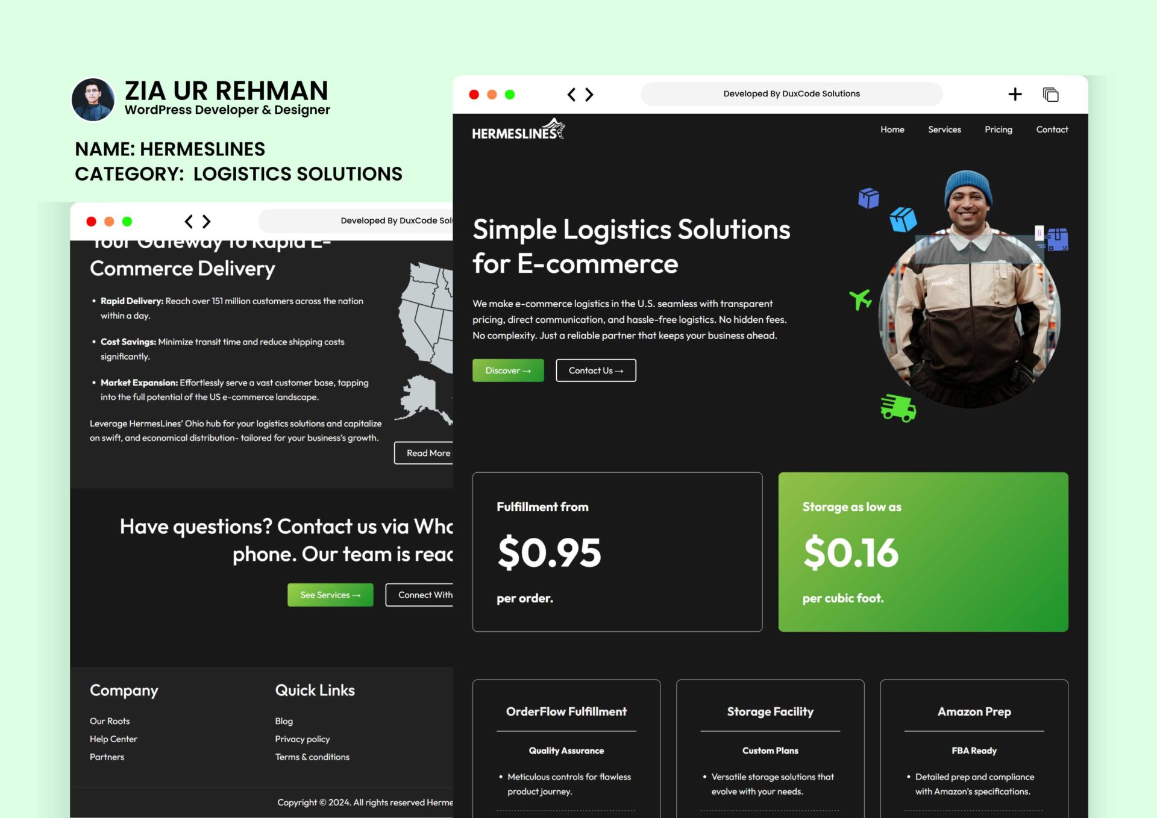This screenshot has width=1157, height=818.
Task: Click the plus new tab icon
Action: coord(1015,95)
